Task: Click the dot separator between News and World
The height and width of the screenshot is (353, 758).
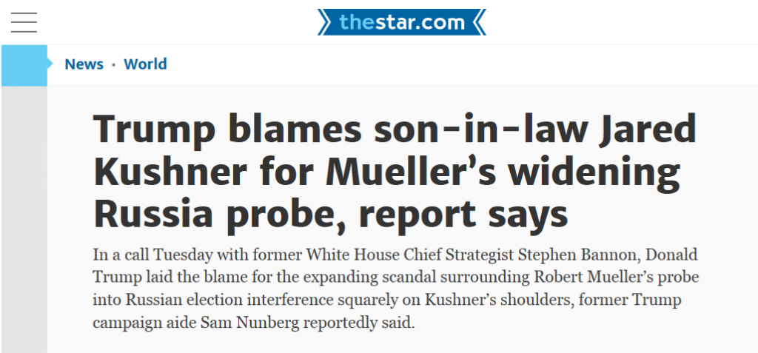Action: [x=113, y=65]
